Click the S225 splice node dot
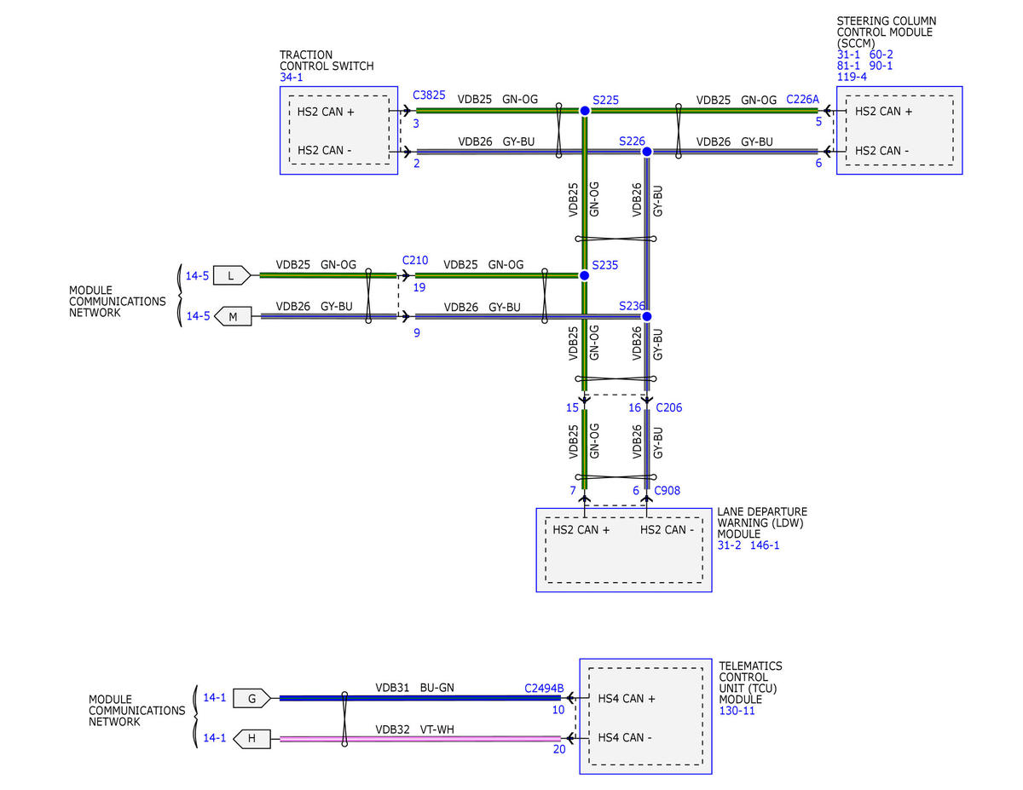Screen dimensions: 1023x790 (585, 111)
